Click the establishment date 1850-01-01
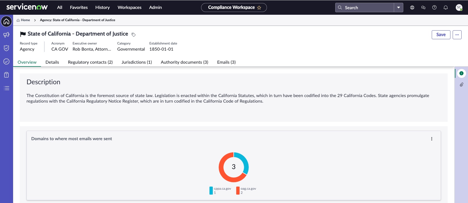 pyautogui.click(x=161, y=49)
